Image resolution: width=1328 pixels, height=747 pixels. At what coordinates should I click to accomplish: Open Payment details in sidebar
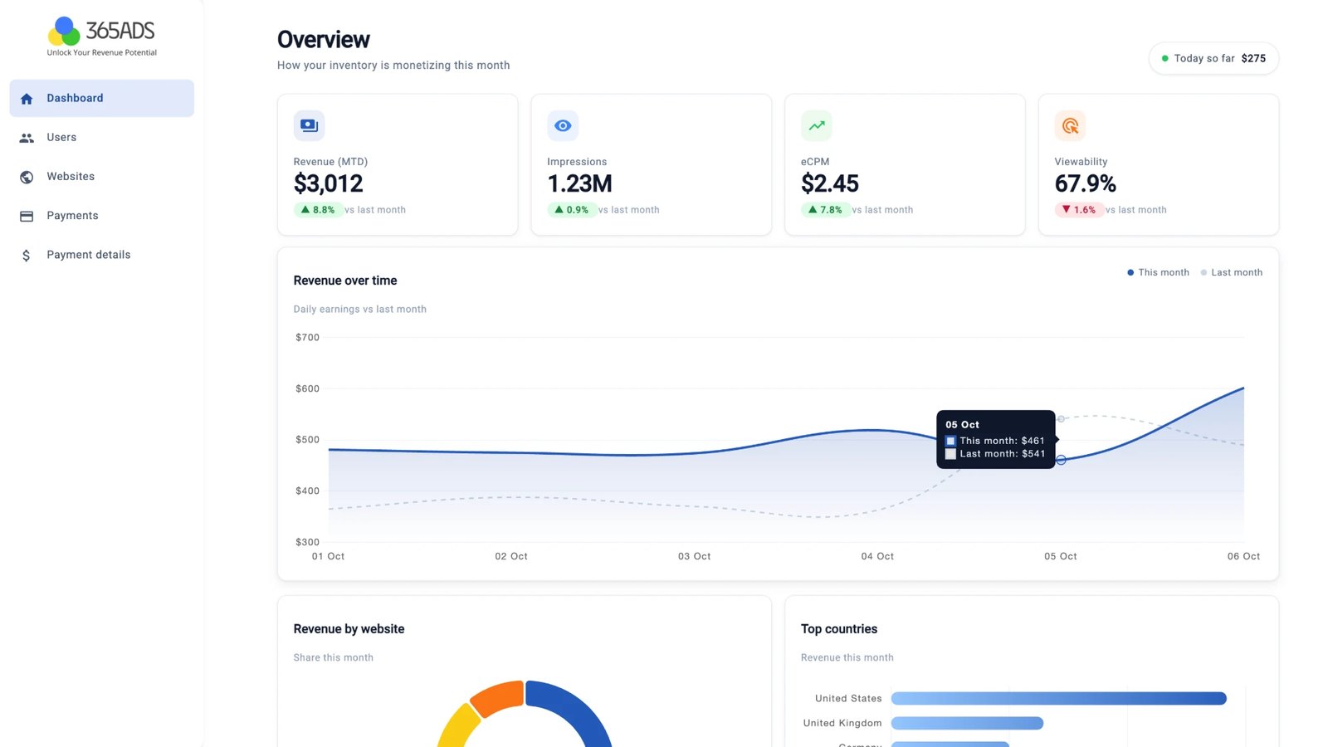click(101, 255)
